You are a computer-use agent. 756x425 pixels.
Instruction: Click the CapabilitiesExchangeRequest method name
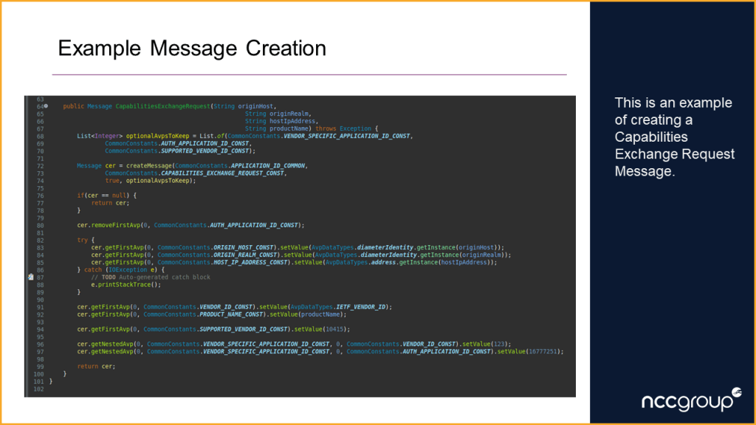(x=162, y=106)
